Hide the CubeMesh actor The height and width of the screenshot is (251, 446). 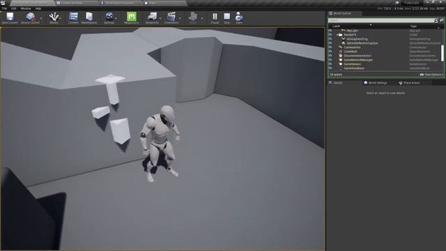[330, 52]
